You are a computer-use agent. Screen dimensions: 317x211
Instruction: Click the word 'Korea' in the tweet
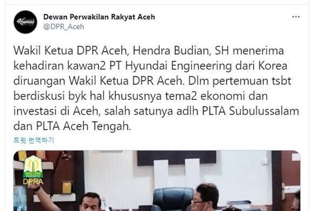pos(273,65)
